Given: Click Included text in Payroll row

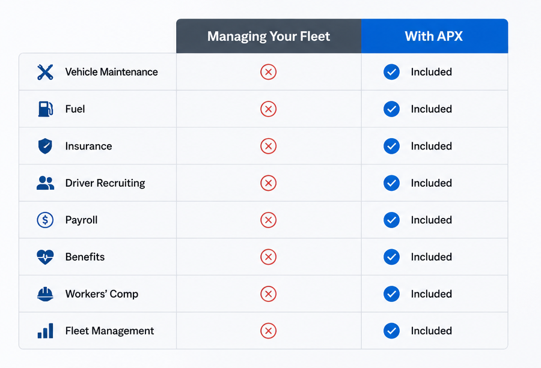Looking at the screenshot, I should pos(431,220).
